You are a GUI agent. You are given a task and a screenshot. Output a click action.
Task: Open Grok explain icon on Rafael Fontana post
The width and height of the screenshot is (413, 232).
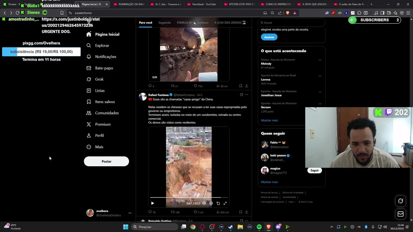click(x=241, y=95)
